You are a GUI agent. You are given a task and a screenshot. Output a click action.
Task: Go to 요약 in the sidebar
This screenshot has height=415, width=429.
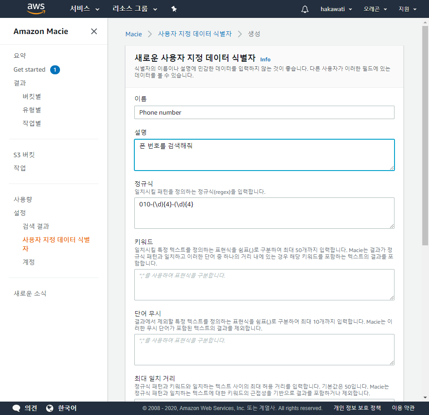(x=20, y=56)
